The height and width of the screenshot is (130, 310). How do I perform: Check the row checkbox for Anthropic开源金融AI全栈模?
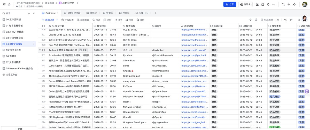point(43,50)
